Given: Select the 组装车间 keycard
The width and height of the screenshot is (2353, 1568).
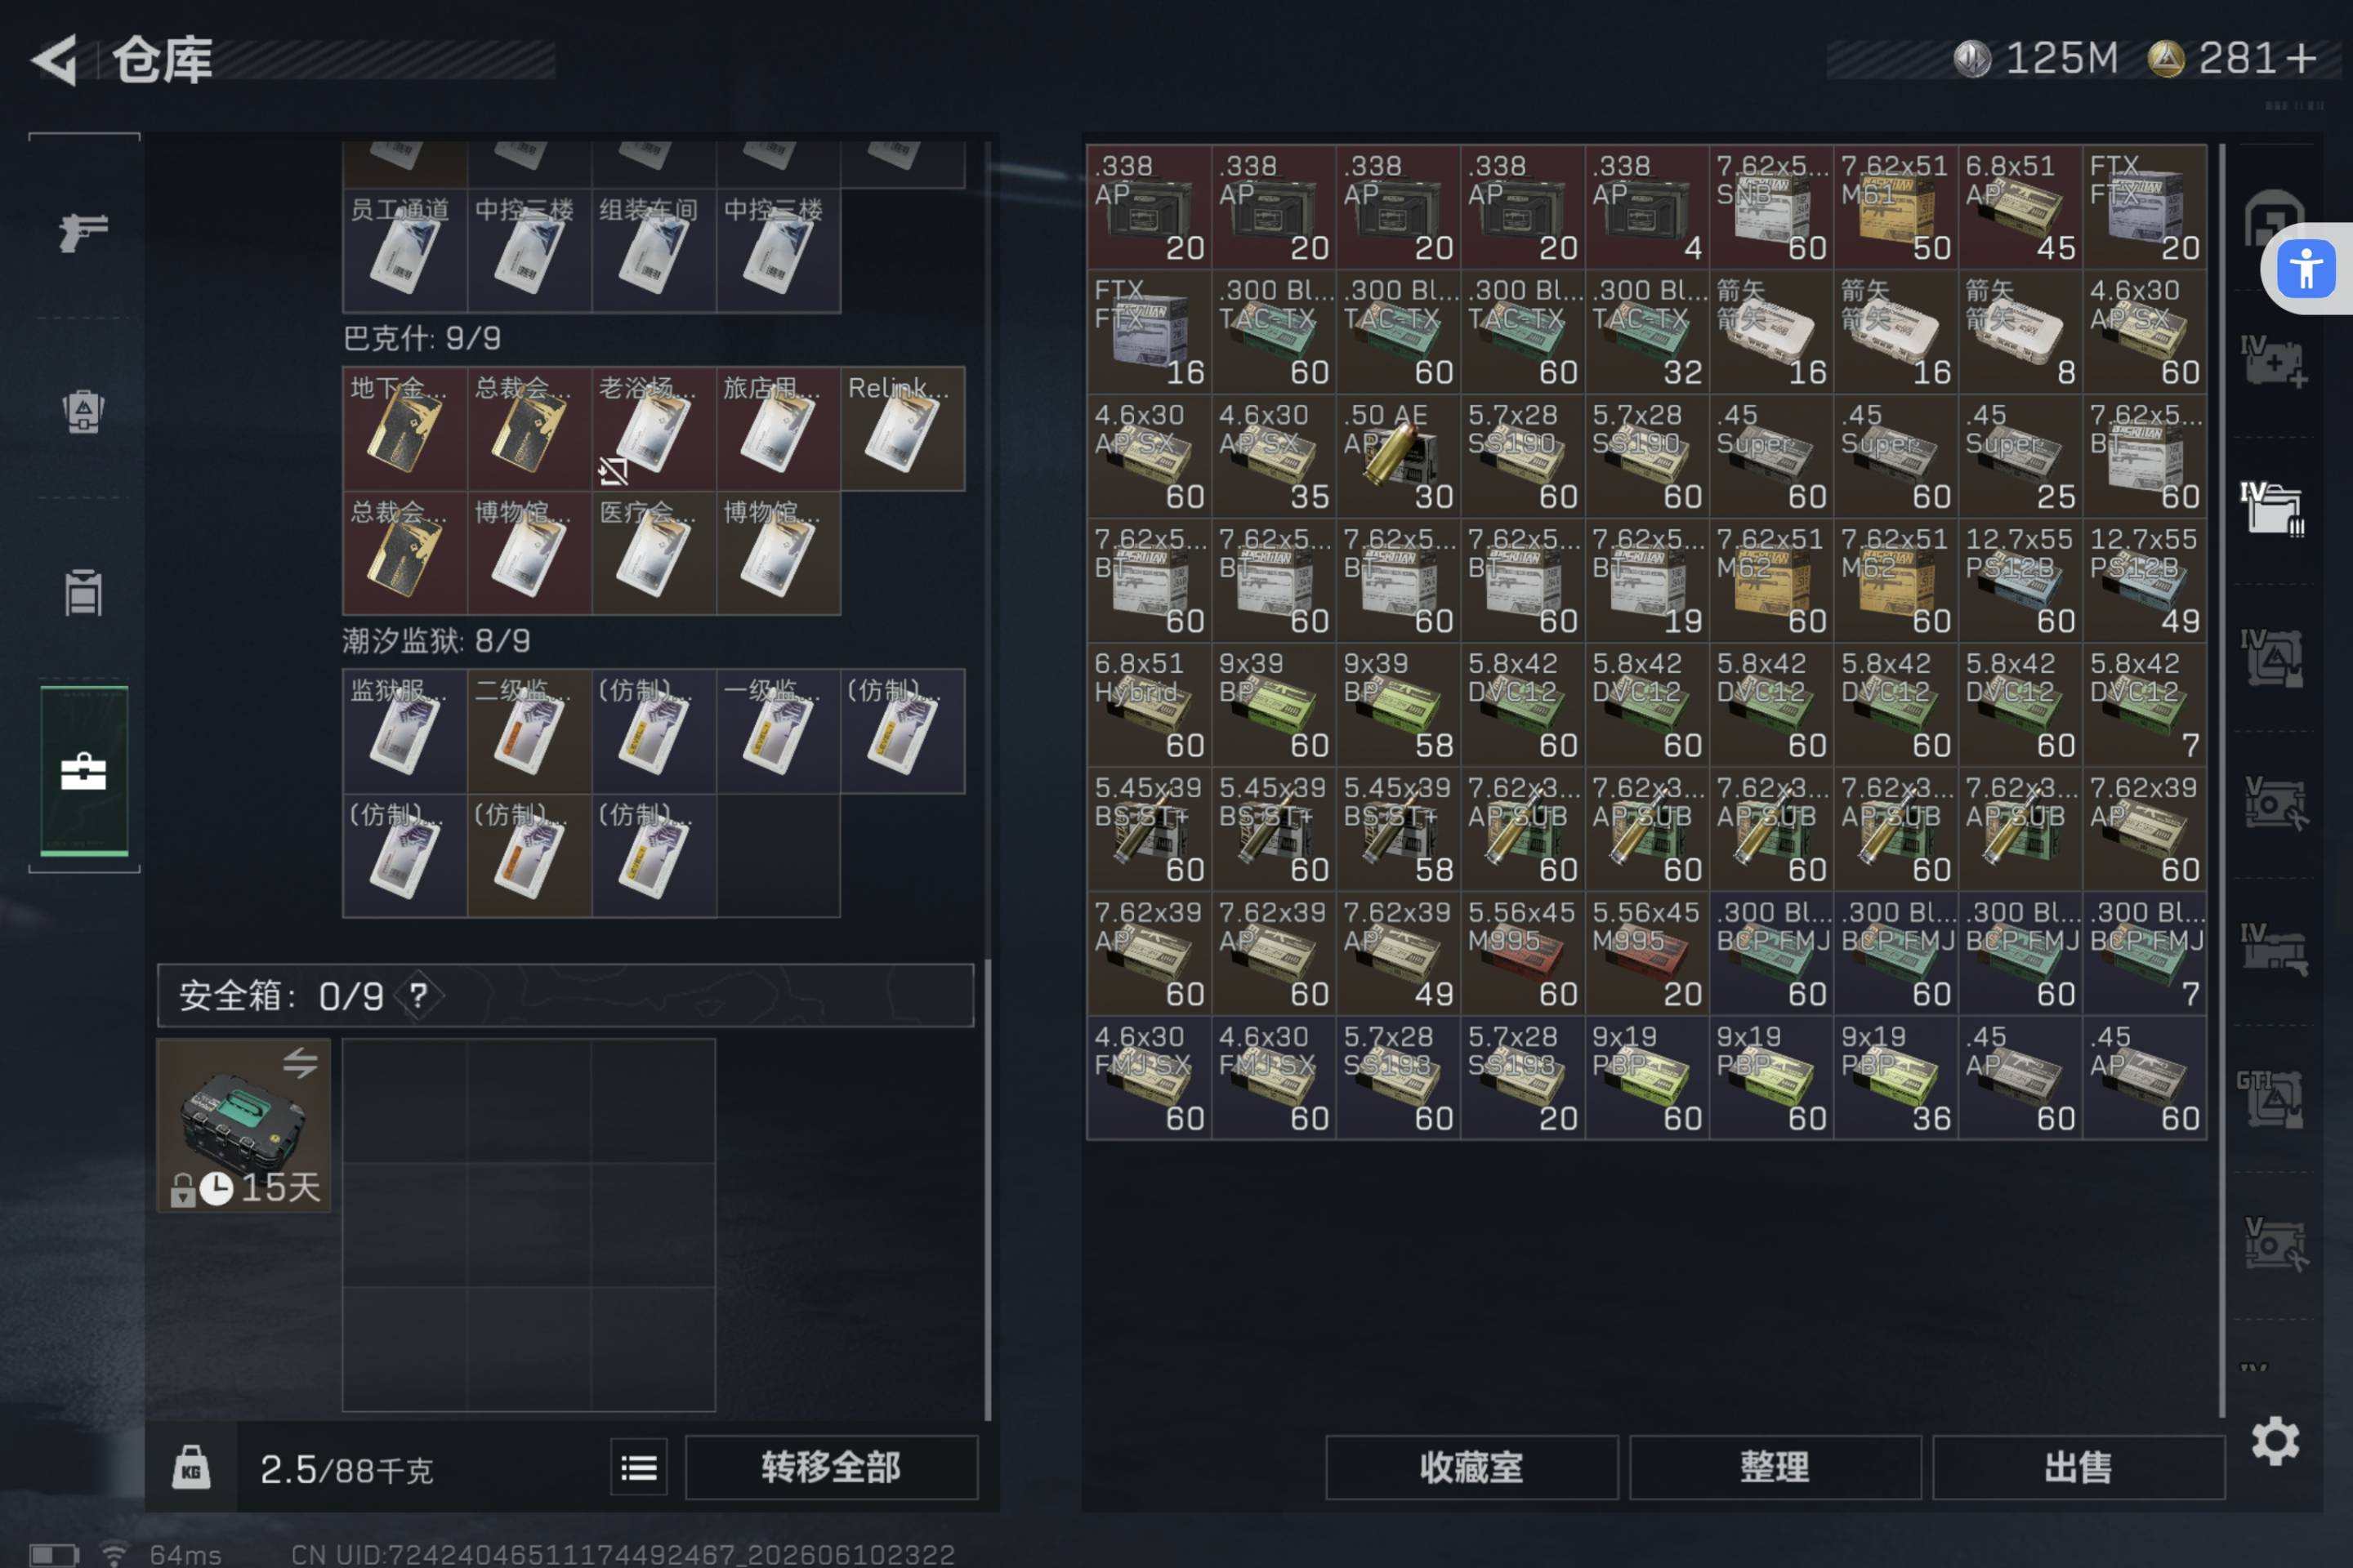Looking at the screenshot, I should (654, 251).
